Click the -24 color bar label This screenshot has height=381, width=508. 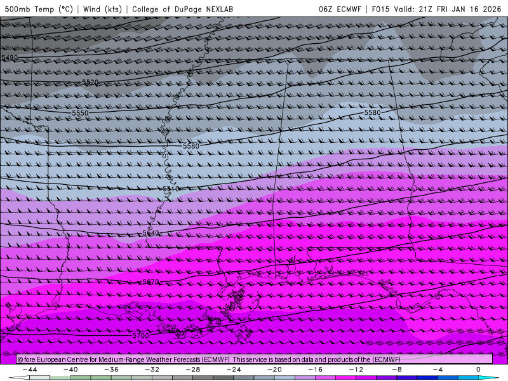[x=234, y=370]
